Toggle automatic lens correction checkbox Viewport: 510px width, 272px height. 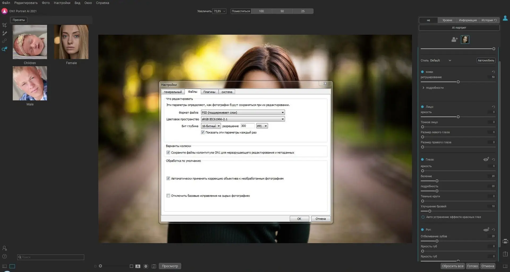click(168, 178)
